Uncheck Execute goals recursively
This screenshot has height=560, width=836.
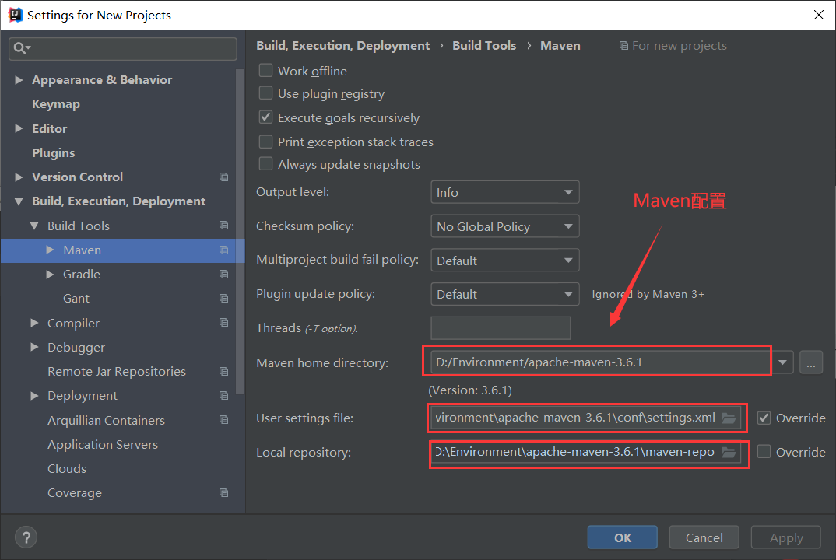[x=265, y=117]
